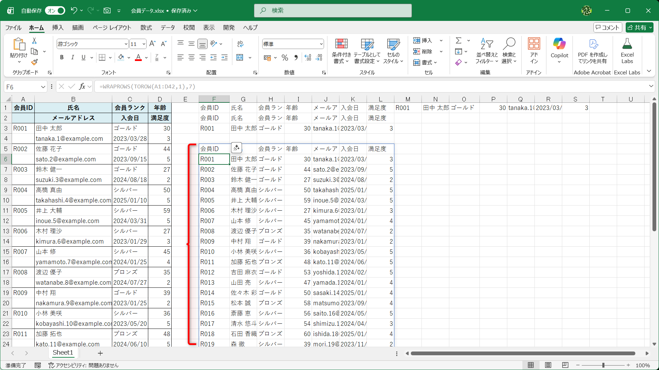
Task: Click the Format Painter brush icon
Action: 34,62
